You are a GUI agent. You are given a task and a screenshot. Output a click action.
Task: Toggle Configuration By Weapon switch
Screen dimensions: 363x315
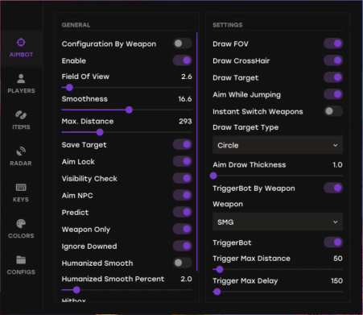[183, 44]
